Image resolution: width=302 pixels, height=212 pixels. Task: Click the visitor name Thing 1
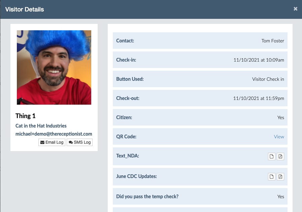[x=26, y=116]
